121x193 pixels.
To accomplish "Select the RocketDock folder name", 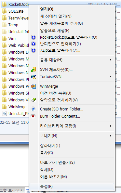I will (x=19, y=5).
